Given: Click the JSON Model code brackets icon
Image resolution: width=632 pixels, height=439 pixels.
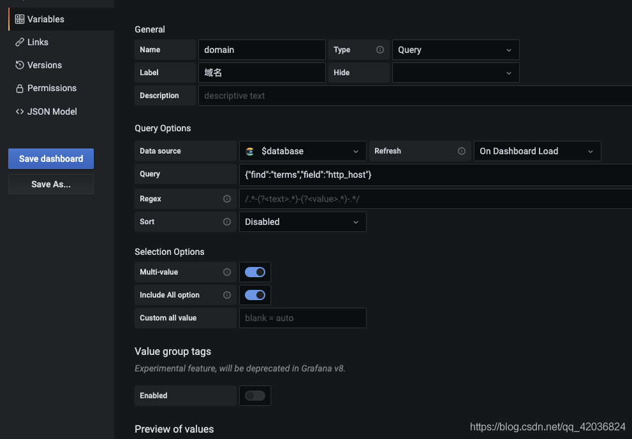Looking at the screenshot, I should [x=19, y=112].
